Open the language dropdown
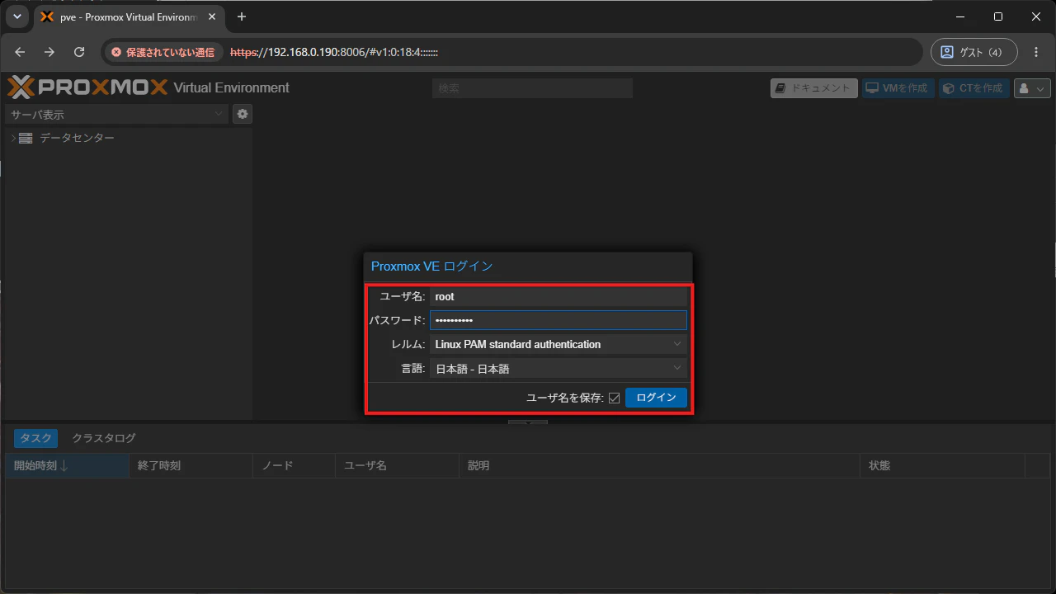Viewport: 1056px width, 594px height. click(559, 369)
